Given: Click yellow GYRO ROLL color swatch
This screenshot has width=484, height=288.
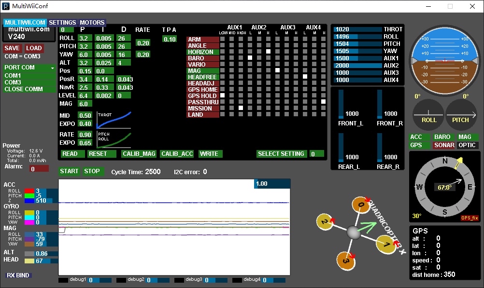Looking at the screenshot, I should 29,213.
